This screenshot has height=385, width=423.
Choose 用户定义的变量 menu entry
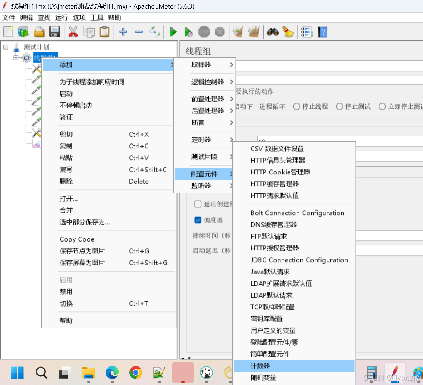pyautogui.click(x=294, y=330)
